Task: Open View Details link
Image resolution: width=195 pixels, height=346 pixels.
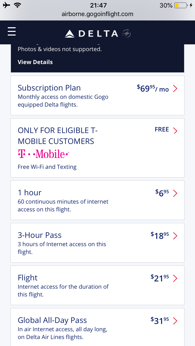Action: click(x=35, y=62)
